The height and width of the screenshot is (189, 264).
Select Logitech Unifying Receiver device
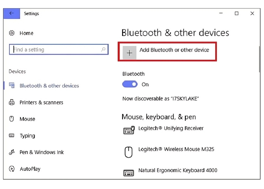171,129
